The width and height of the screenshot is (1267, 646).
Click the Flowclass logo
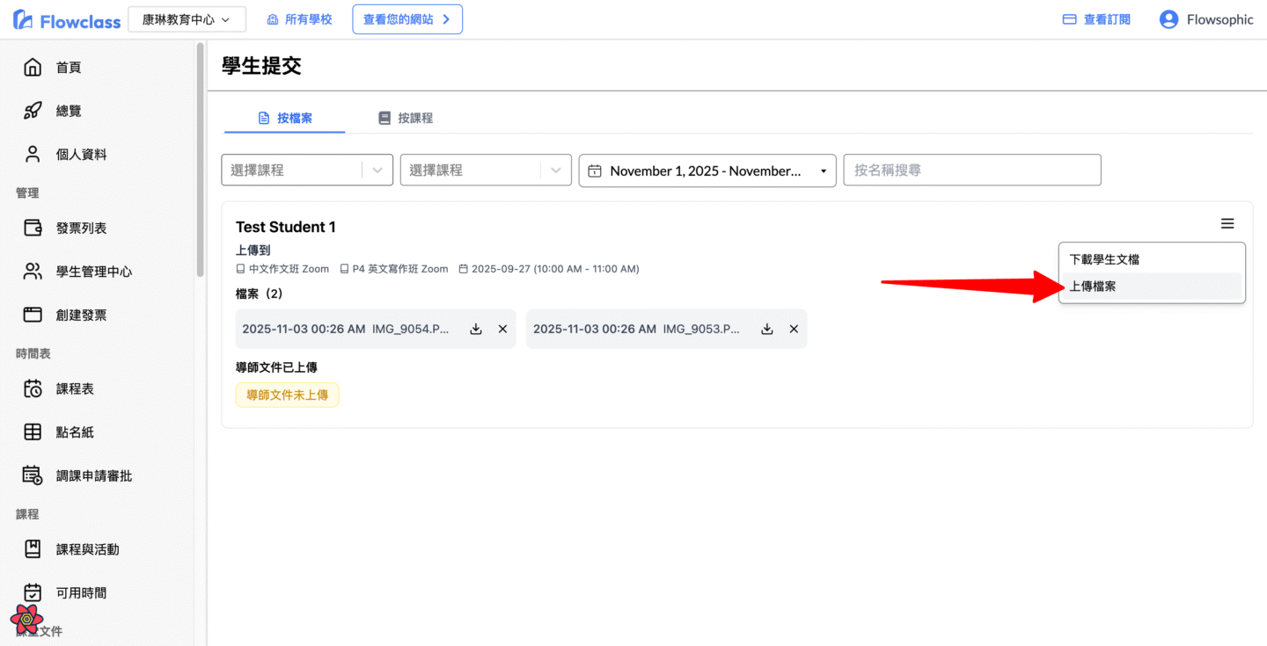point(67,20)
